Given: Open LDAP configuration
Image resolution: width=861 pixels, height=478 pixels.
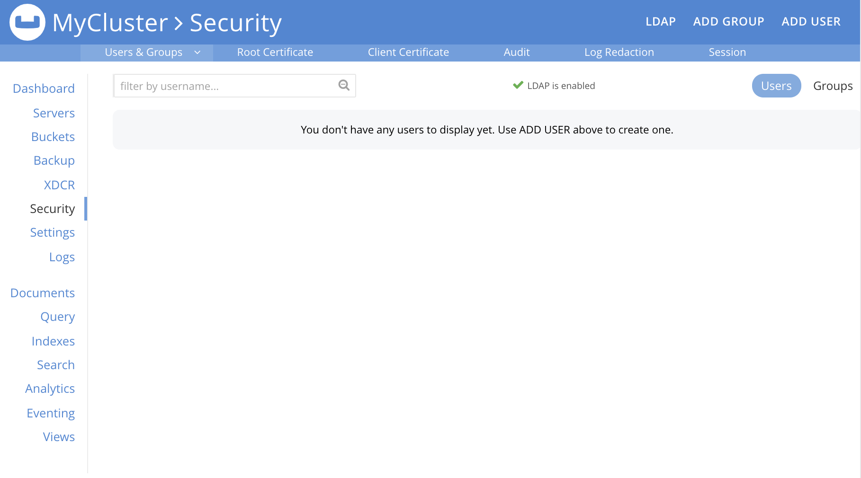Looking at the screenshot, I should [x=660, y=22].
